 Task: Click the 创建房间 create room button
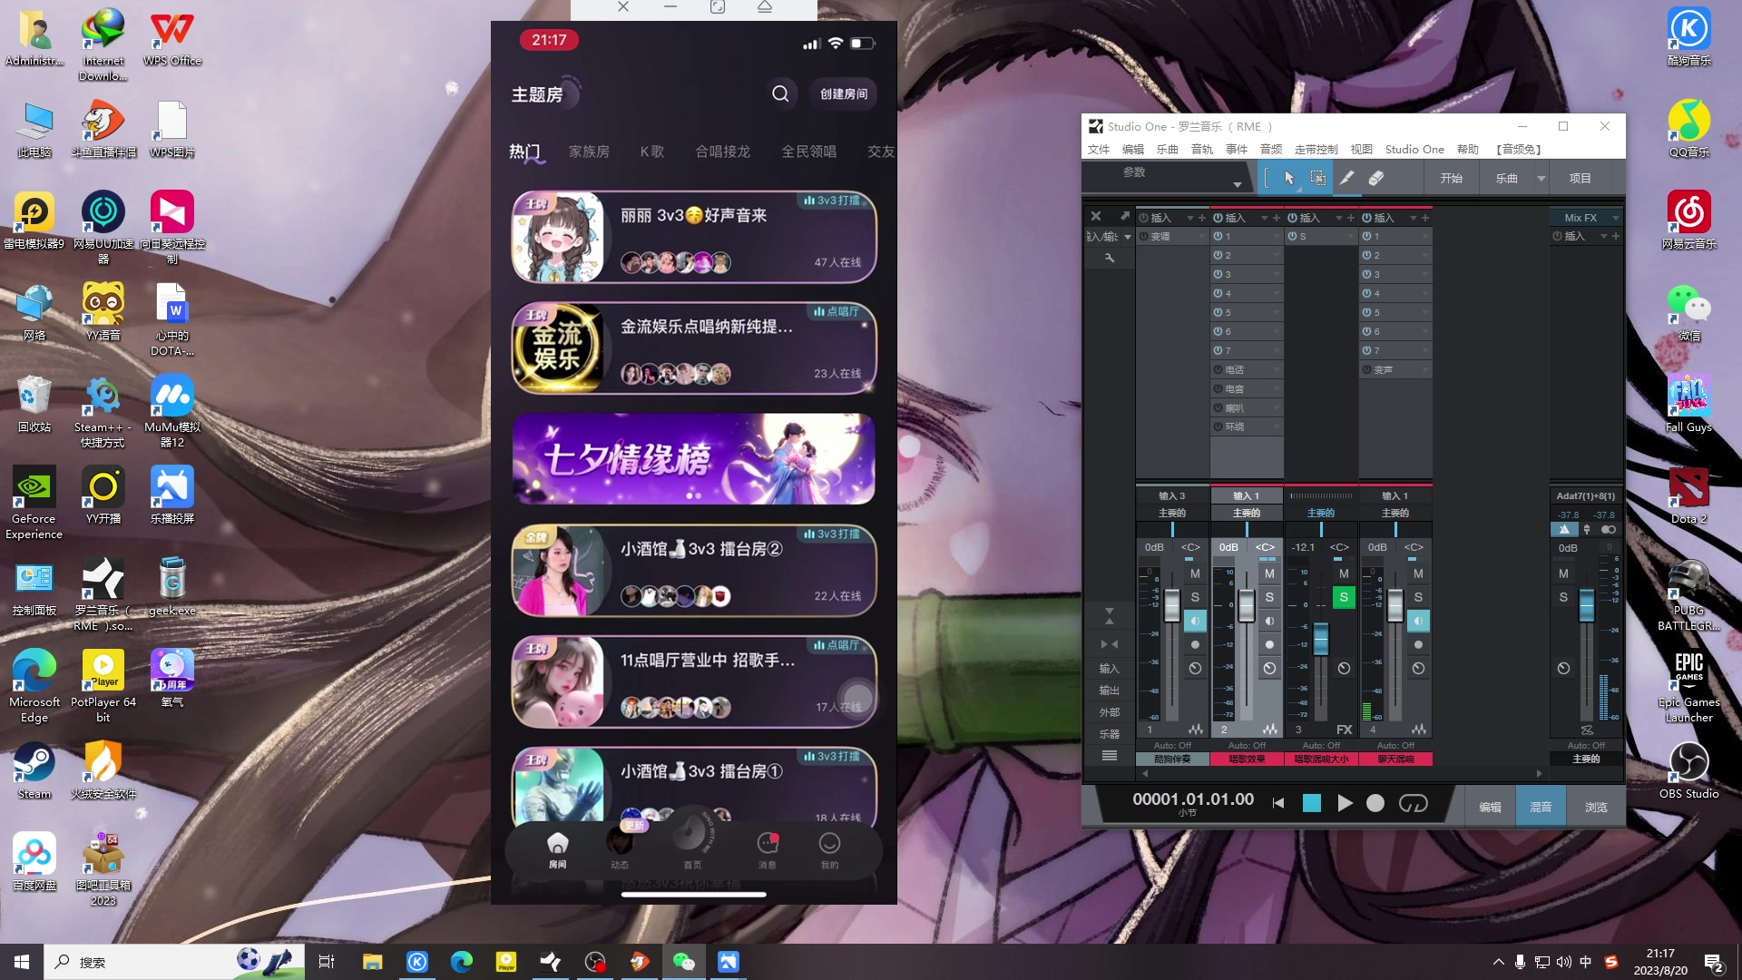844,93
